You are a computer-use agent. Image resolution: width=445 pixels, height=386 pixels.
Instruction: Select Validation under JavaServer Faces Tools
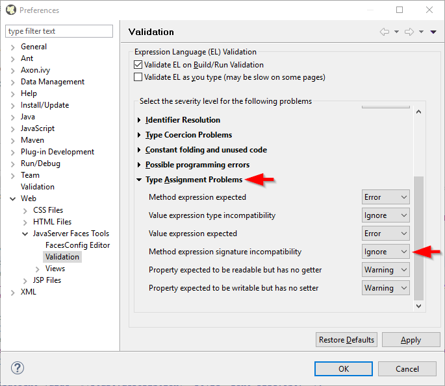[62, 257]
